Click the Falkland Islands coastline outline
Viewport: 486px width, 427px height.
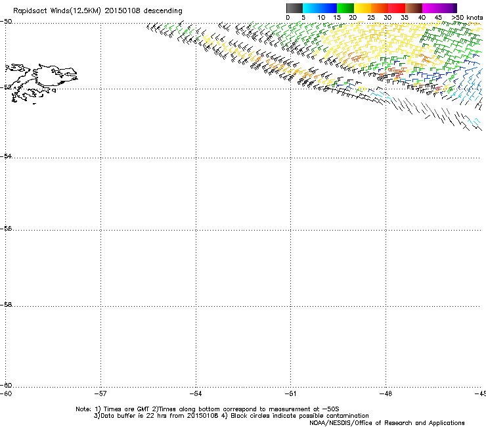41,83
